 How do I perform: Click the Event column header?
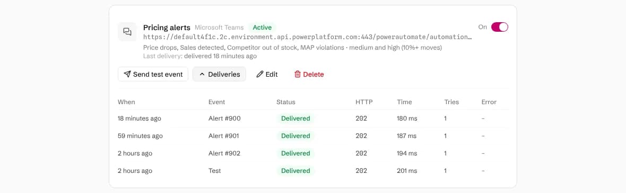click(217, 102)
